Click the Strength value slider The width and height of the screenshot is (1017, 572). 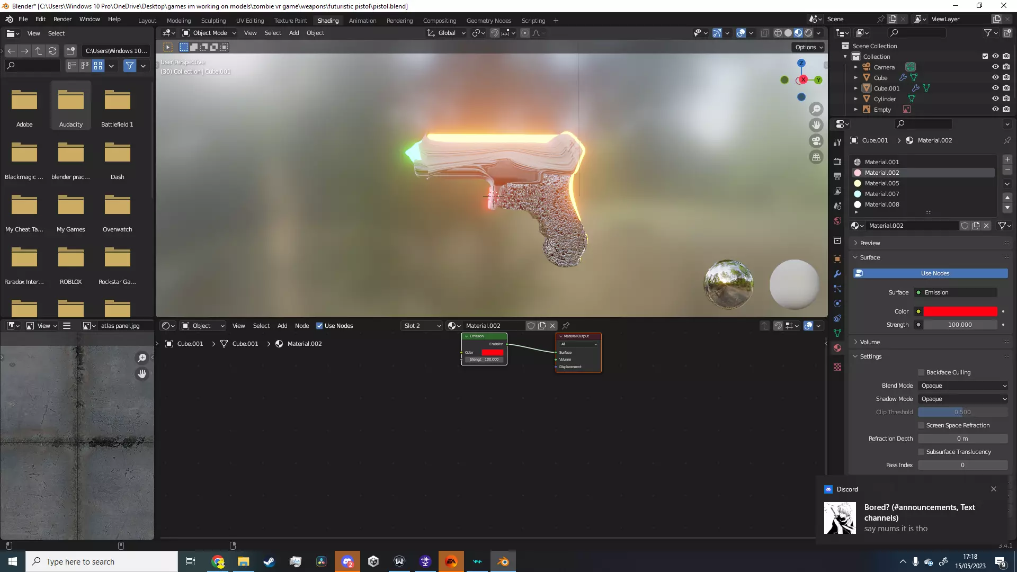[x=960, y=325]
